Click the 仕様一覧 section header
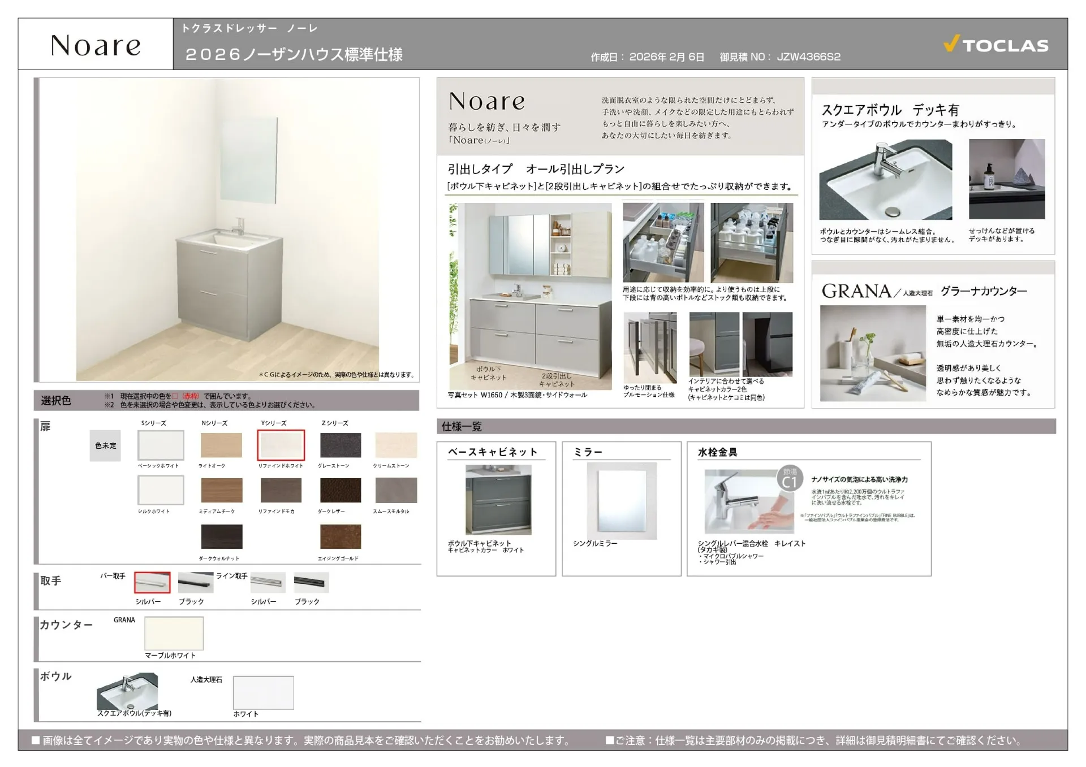The width and height of the screenshot is (1086, 767). click(x=462, y=427)
